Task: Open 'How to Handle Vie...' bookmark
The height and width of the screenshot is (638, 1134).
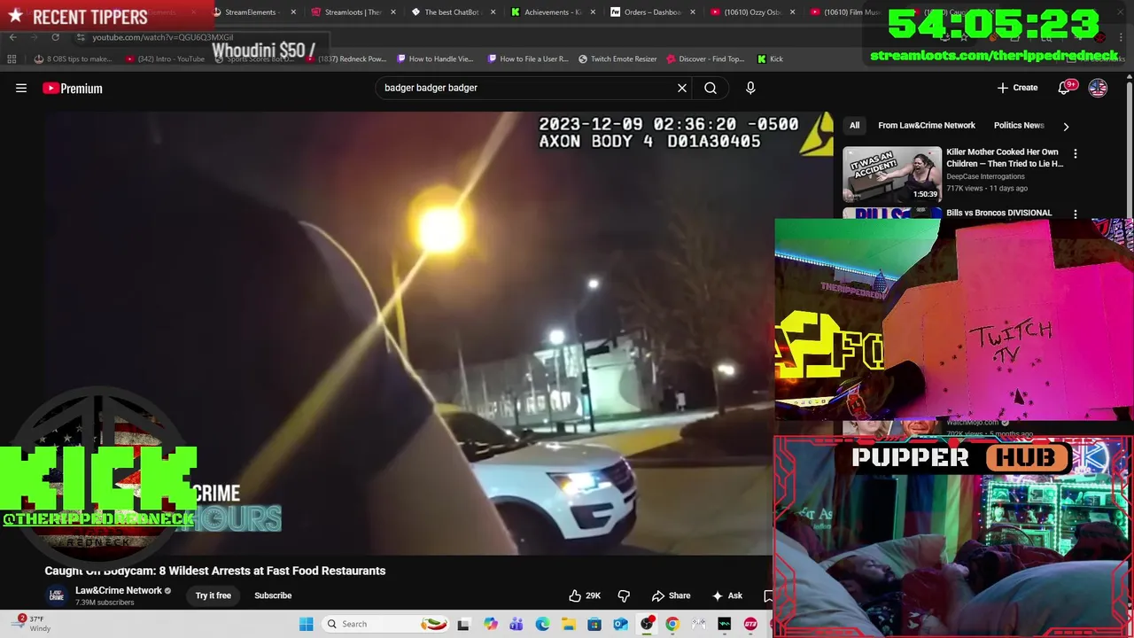Action: tap(435, 58)
